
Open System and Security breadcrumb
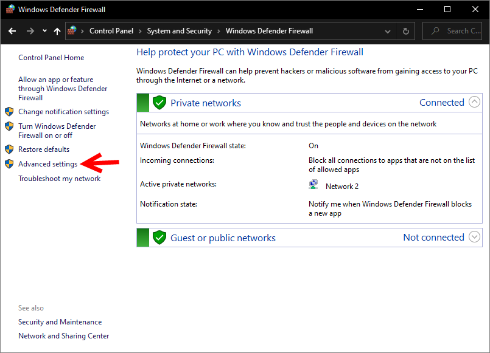point(180,31)
